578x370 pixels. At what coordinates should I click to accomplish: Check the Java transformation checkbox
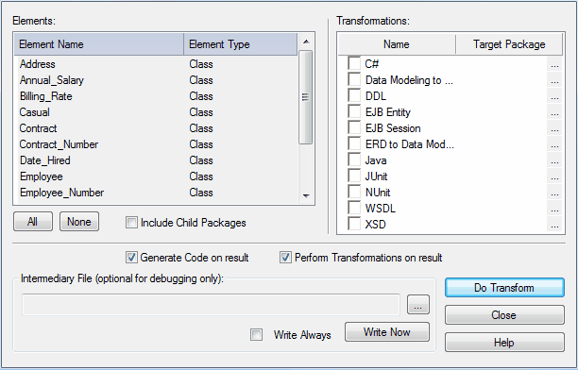tap(354, 160)
